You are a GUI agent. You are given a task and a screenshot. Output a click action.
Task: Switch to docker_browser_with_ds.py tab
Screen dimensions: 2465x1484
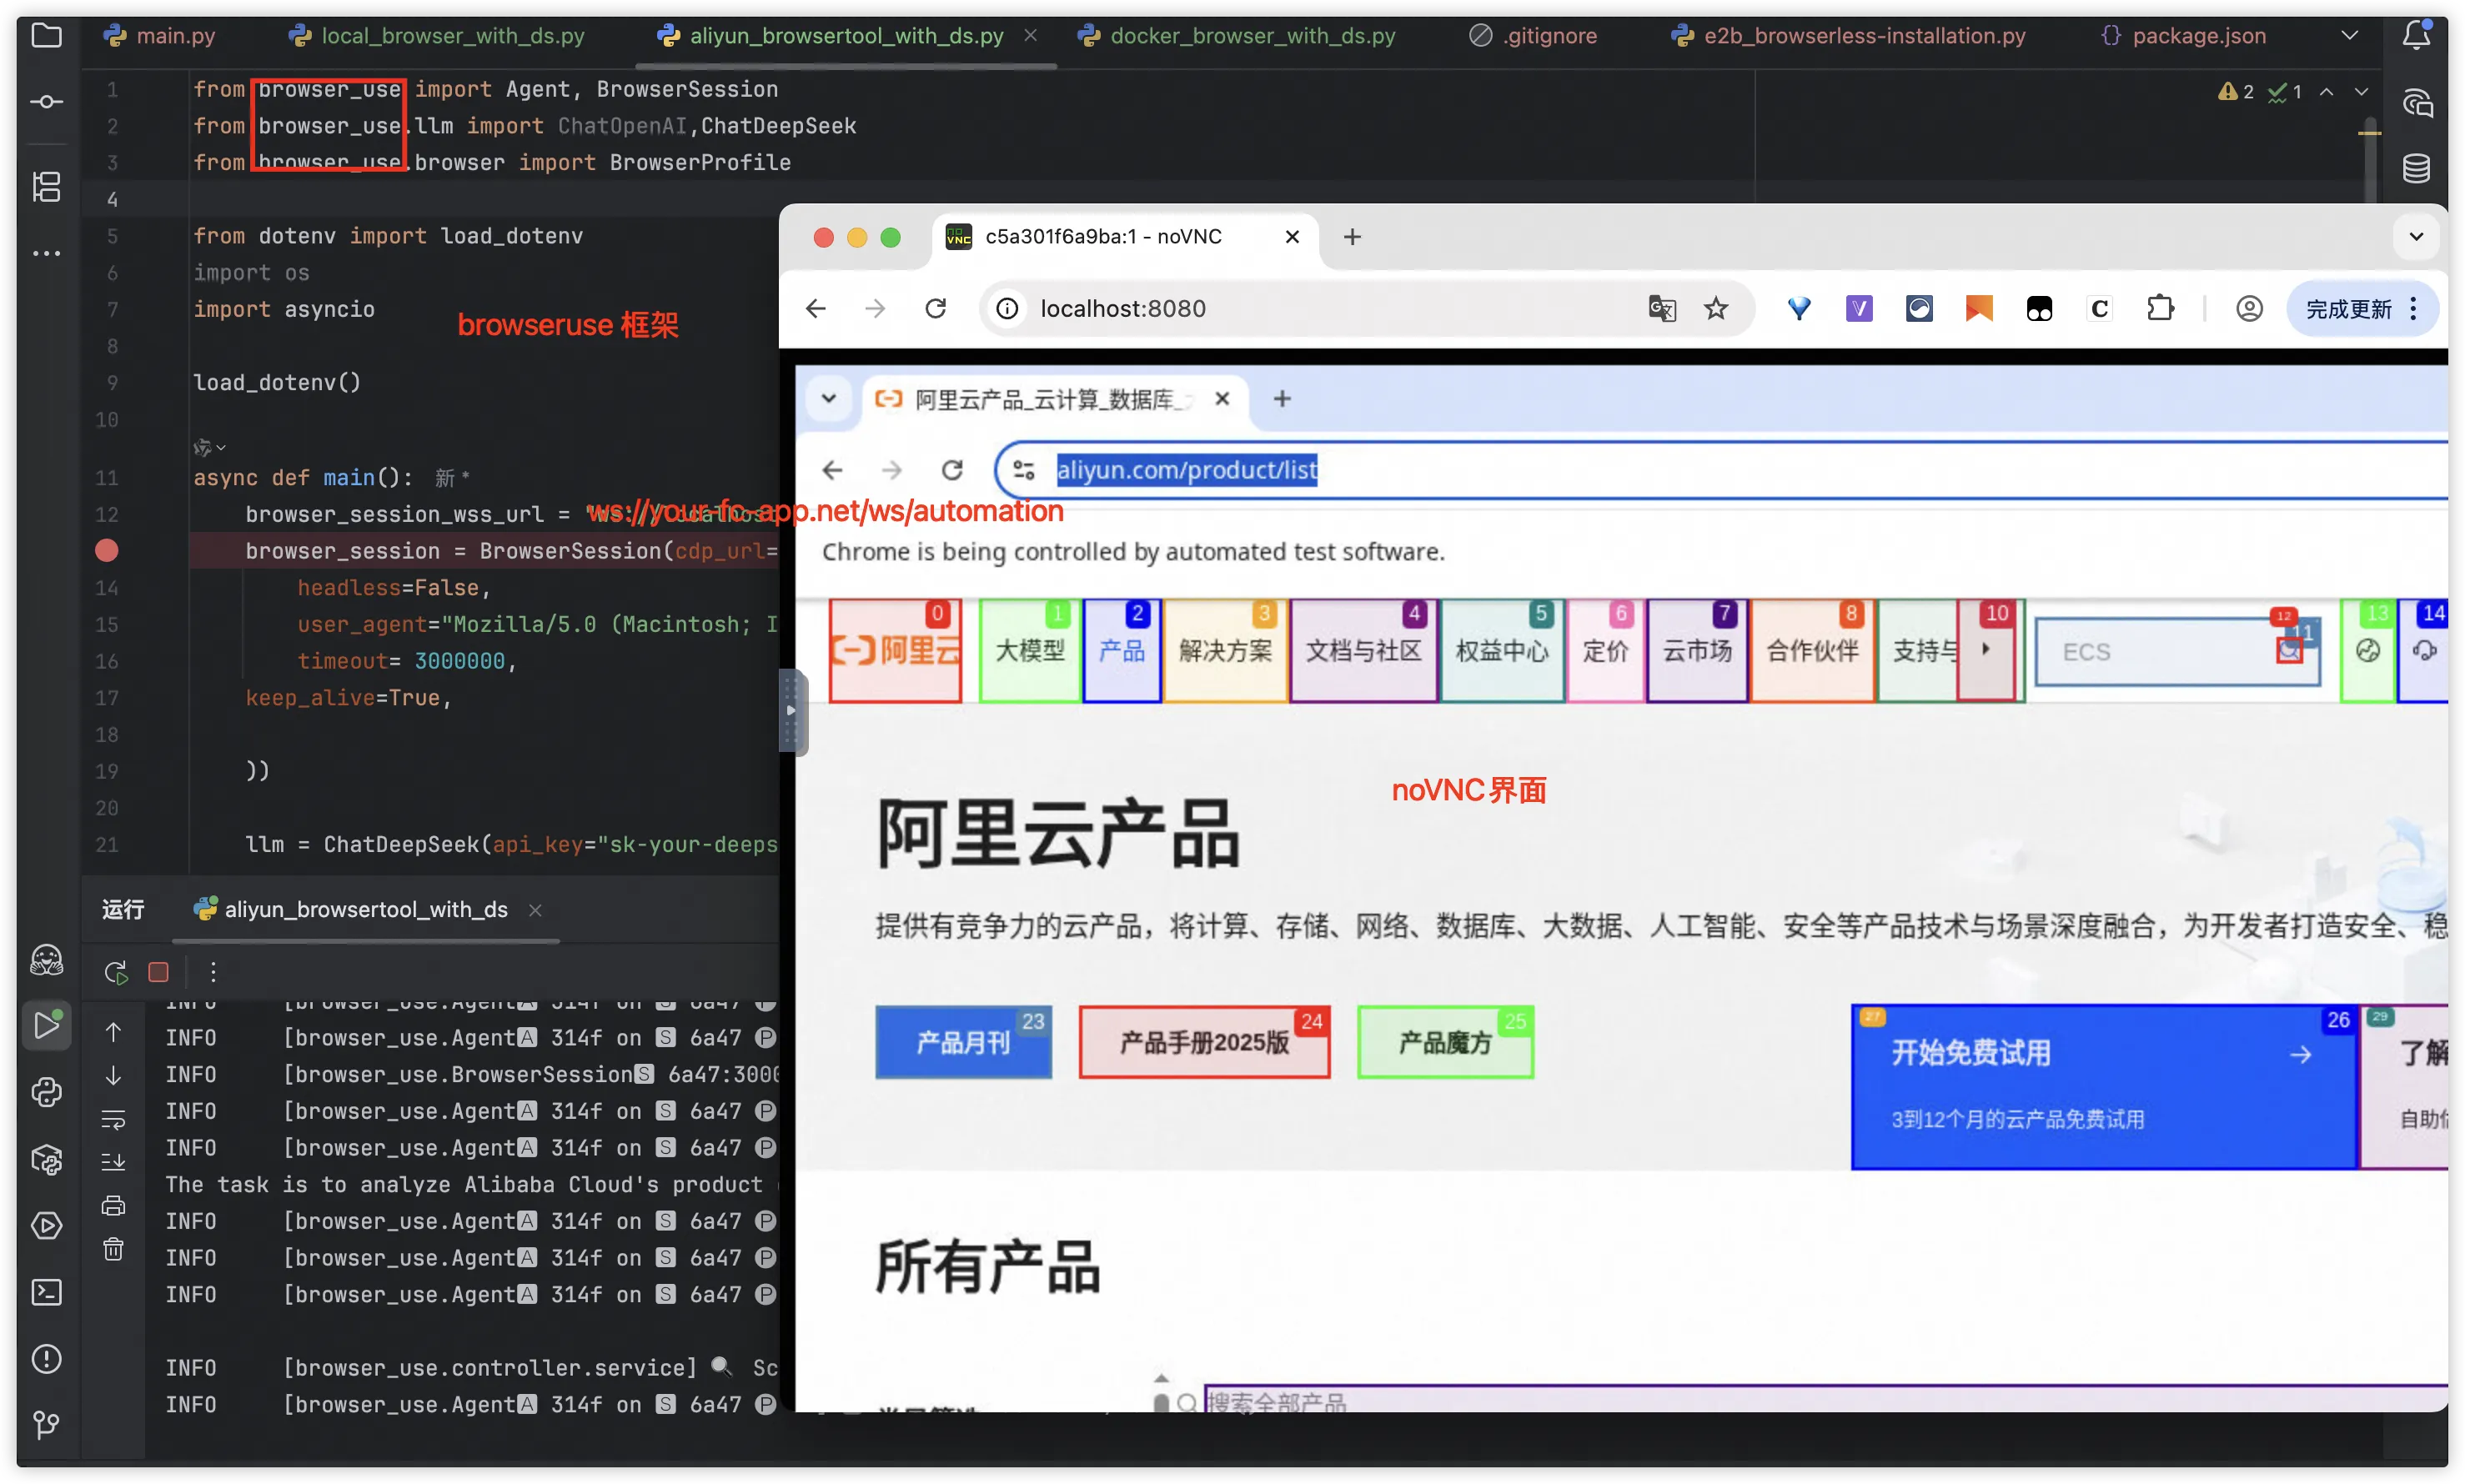[x=1252, y=36]
